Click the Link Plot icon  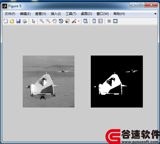(86, 21)
